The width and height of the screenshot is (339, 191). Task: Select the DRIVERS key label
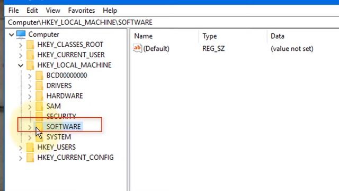[x=59, y=85]
